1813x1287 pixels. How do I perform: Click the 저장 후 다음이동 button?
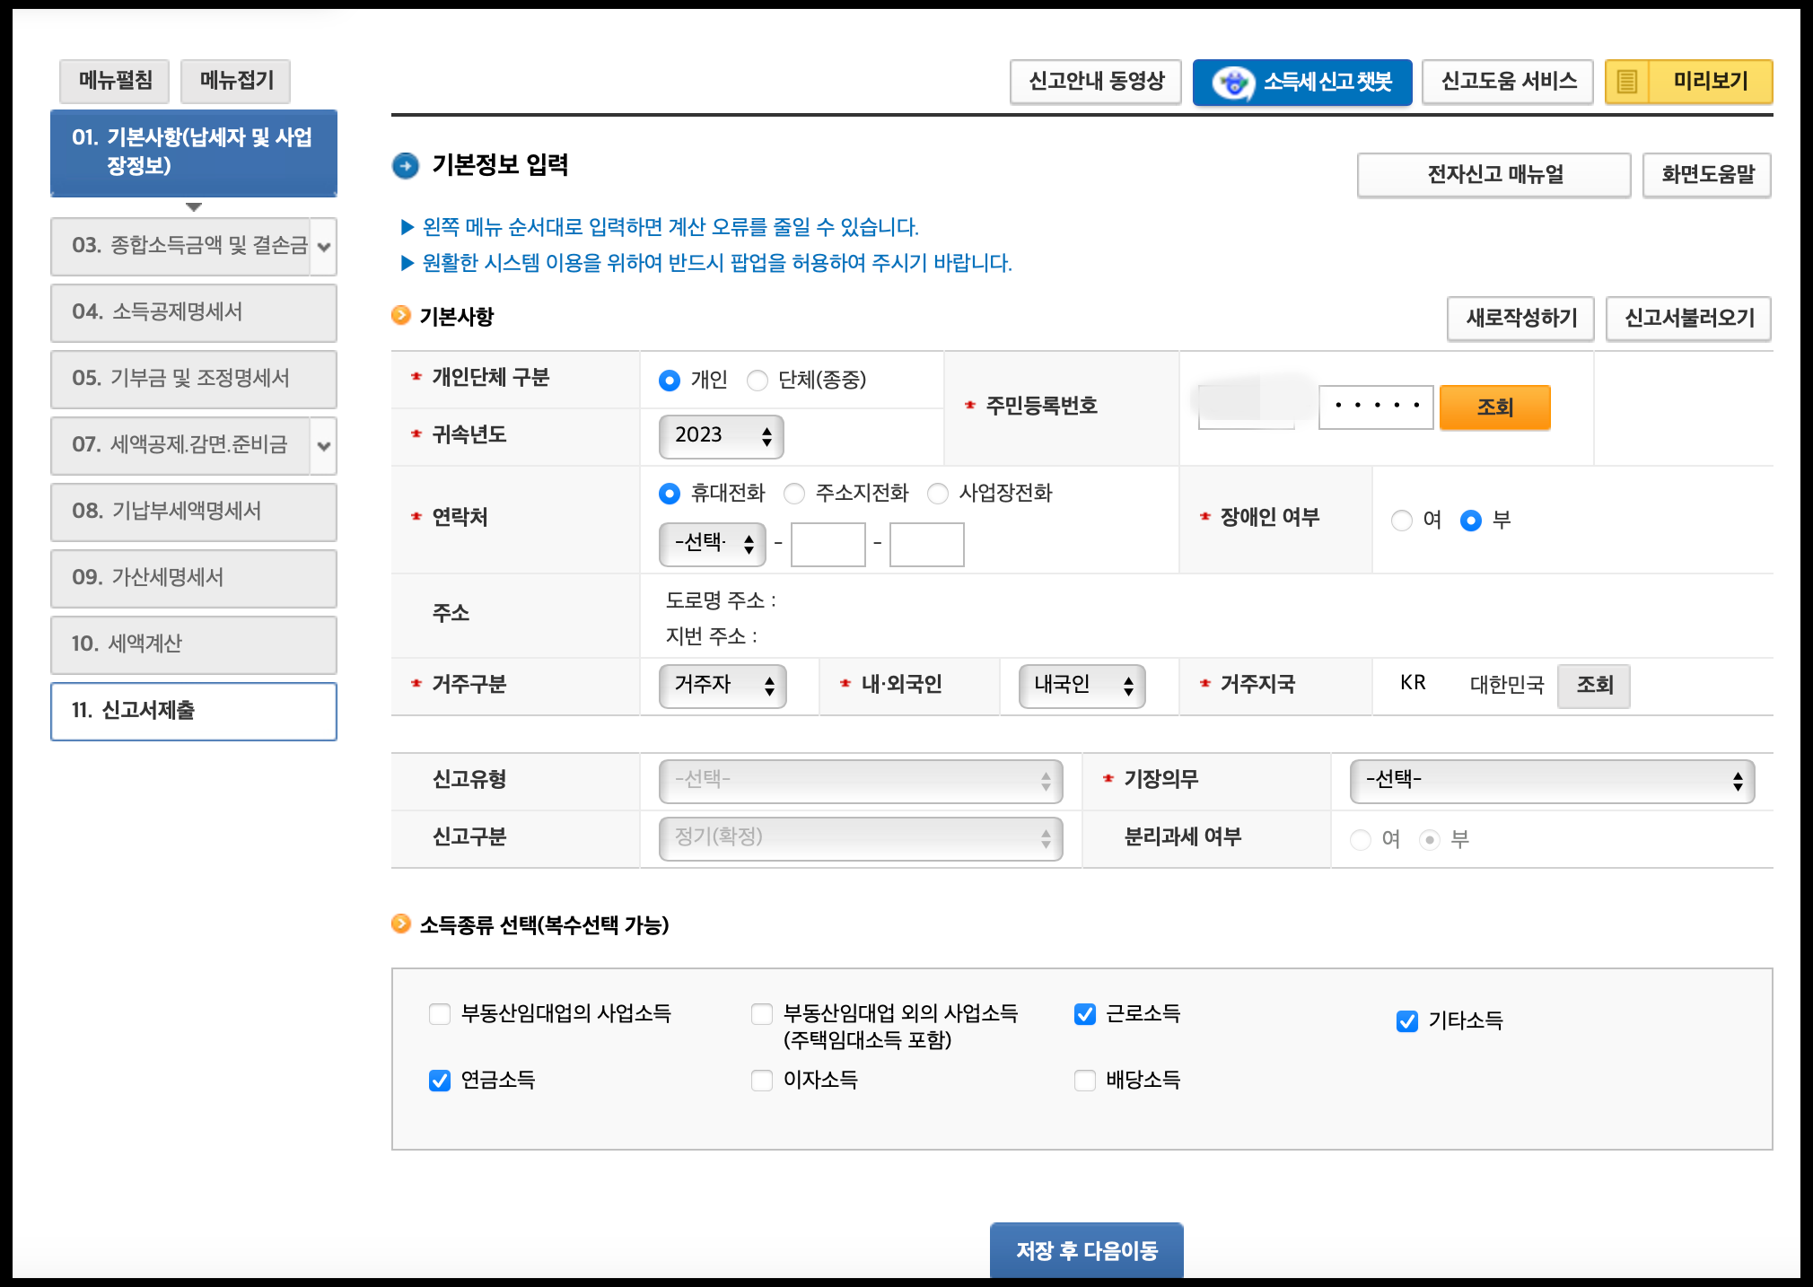[1086, 1250]
